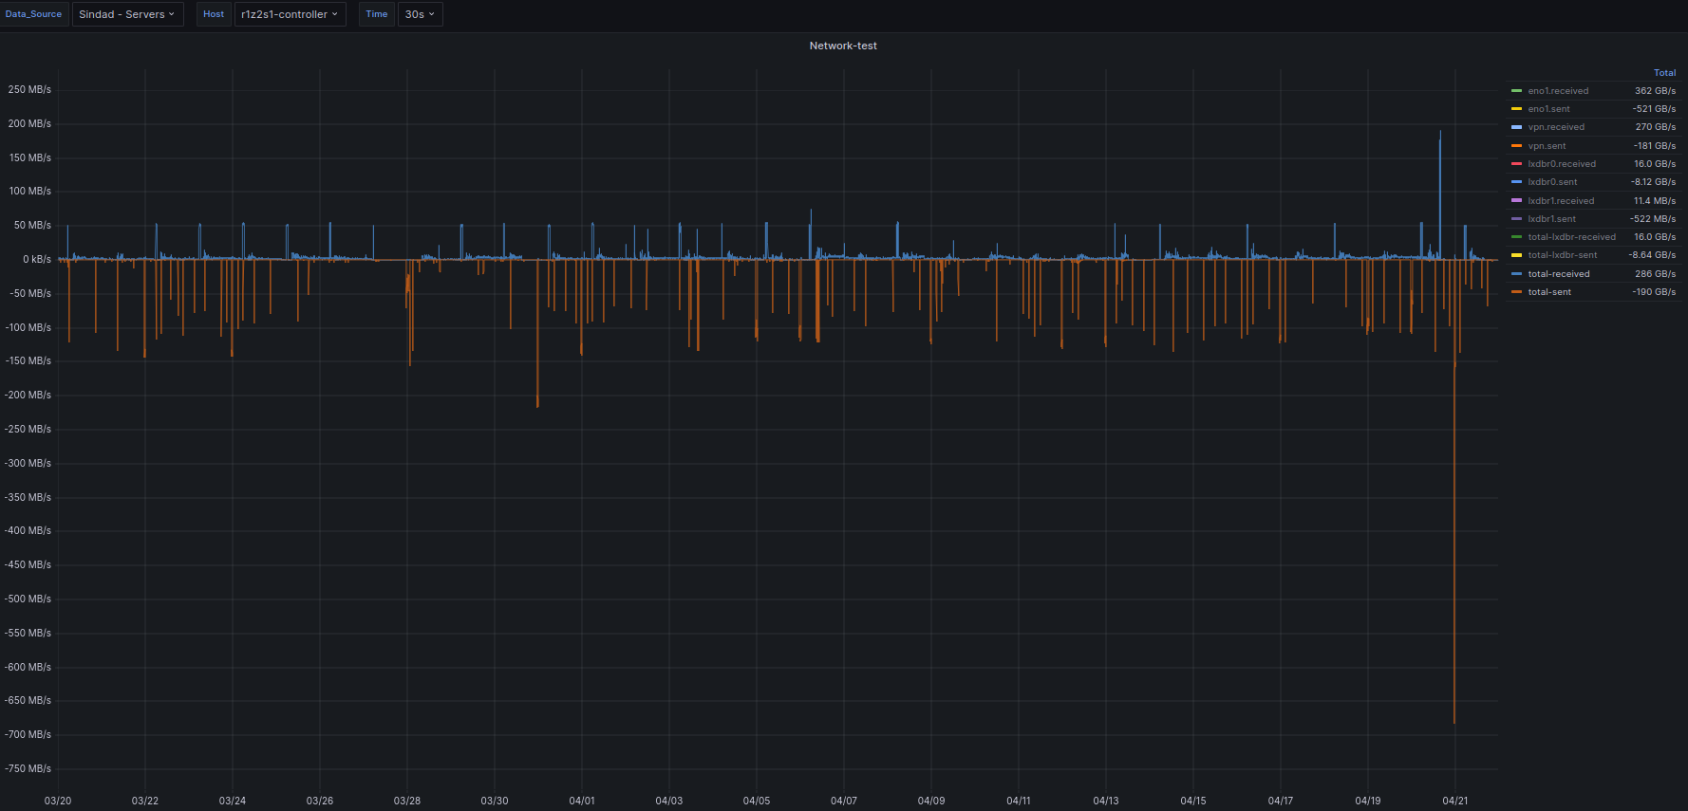Click the deepest orange spike near 04/21

(x=1454, y=721)
